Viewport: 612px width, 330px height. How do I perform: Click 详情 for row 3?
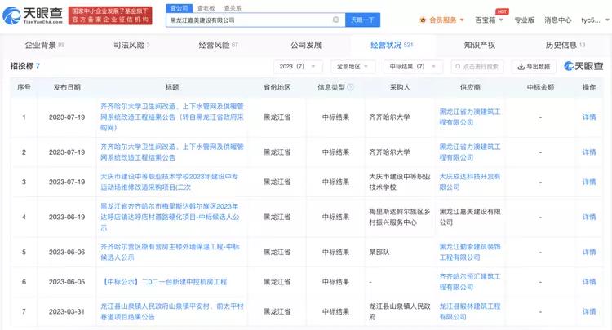(x=589, y=182)
